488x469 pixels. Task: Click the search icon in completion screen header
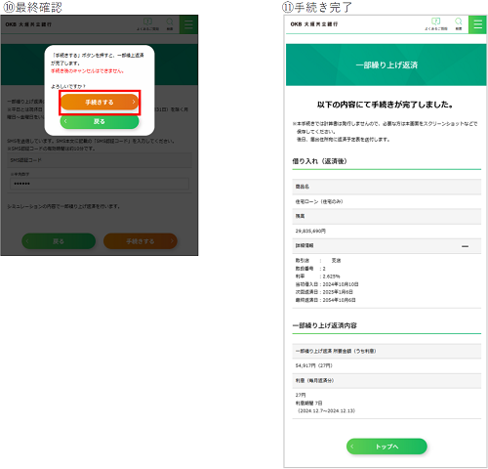(459, 23)
